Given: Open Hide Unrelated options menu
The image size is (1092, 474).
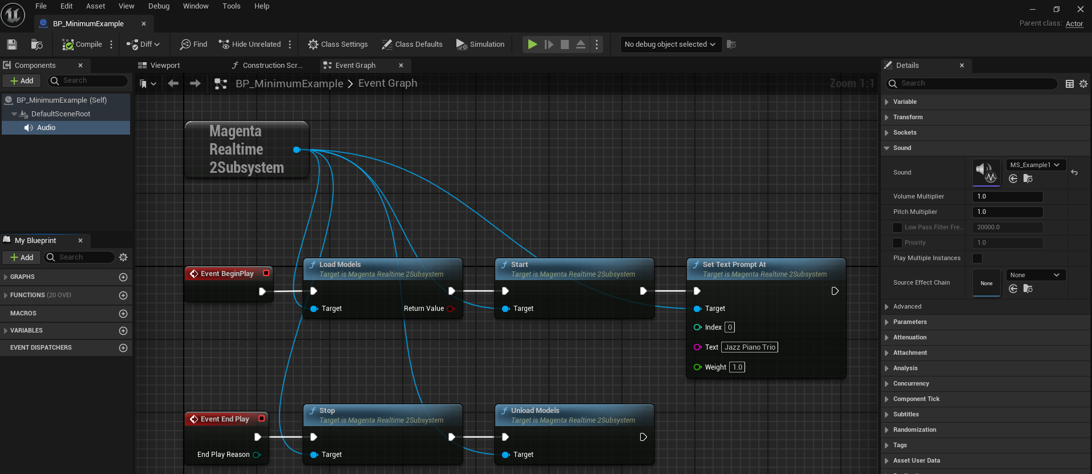Looking at the screenshot, I should (290, 44).
